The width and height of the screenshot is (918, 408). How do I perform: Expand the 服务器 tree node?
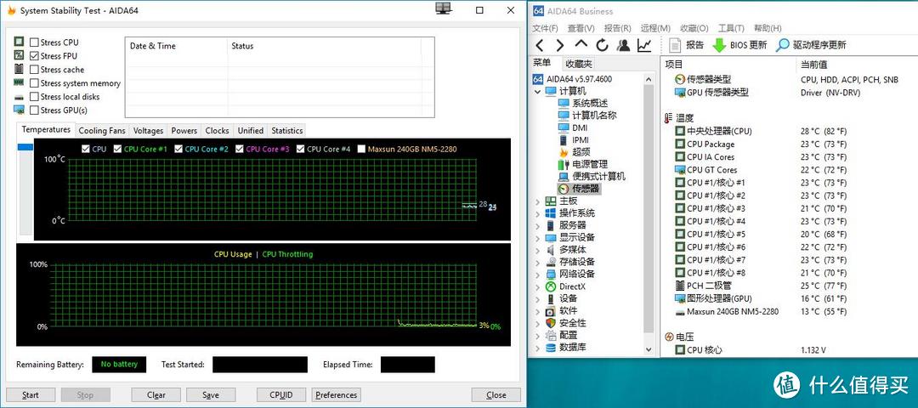537,225
